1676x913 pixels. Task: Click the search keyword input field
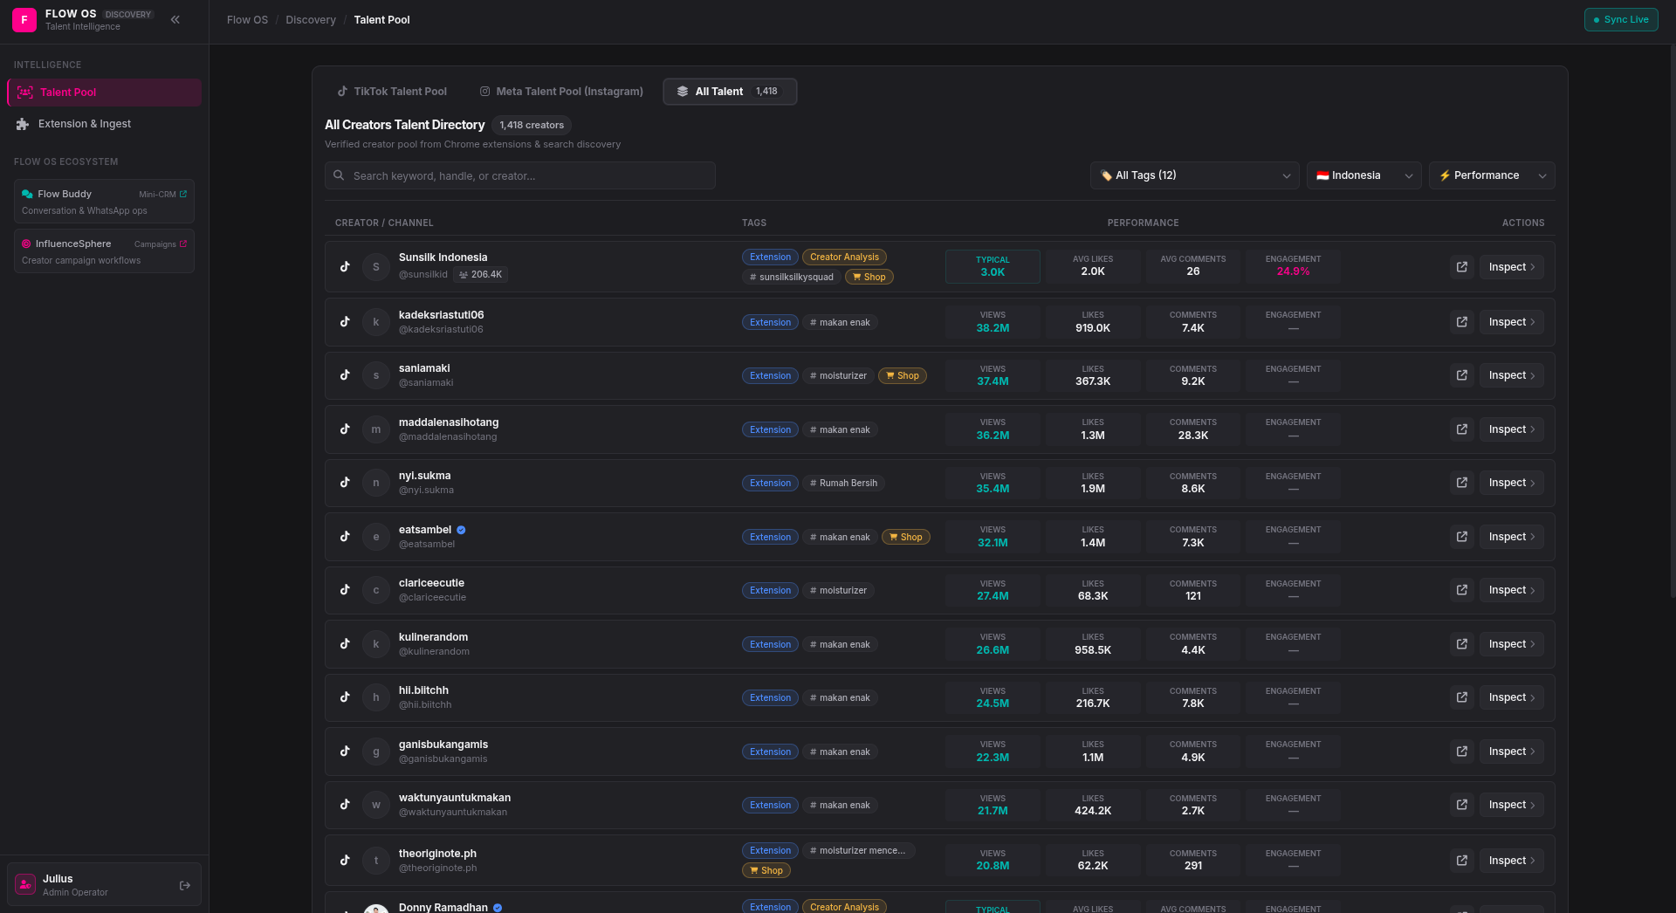(520, 175)
